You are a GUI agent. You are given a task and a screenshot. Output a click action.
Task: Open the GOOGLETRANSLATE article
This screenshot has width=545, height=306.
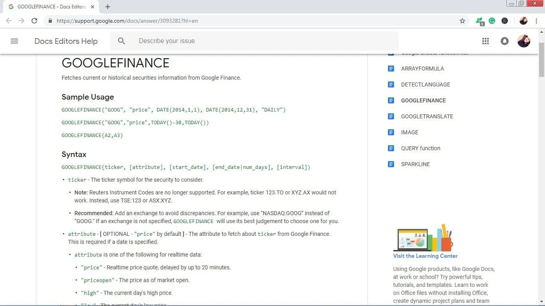[427, 116]
